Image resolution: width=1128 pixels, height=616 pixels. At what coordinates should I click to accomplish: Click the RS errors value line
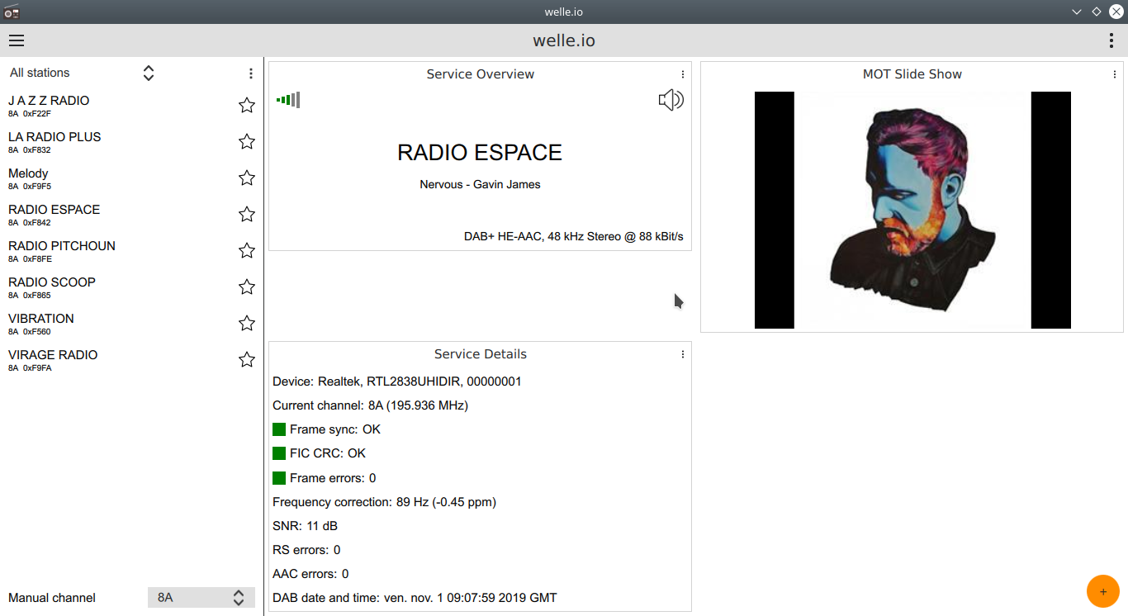click(x=306, y=550)
